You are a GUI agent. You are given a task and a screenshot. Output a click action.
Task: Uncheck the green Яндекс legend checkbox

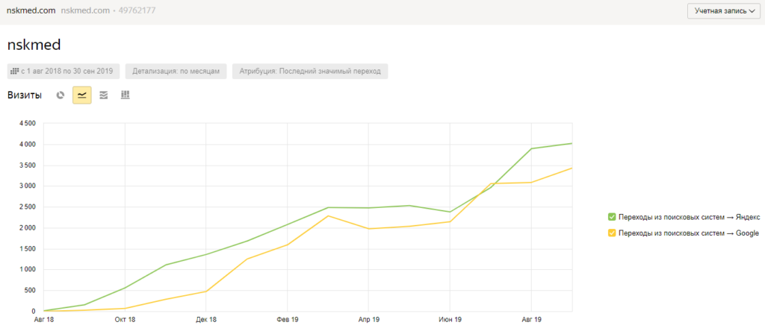[x=611, y=217]
